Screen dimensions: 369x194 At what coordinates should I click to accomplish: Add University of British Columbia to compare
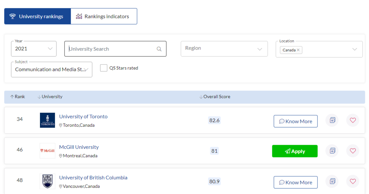pos(332,181)
